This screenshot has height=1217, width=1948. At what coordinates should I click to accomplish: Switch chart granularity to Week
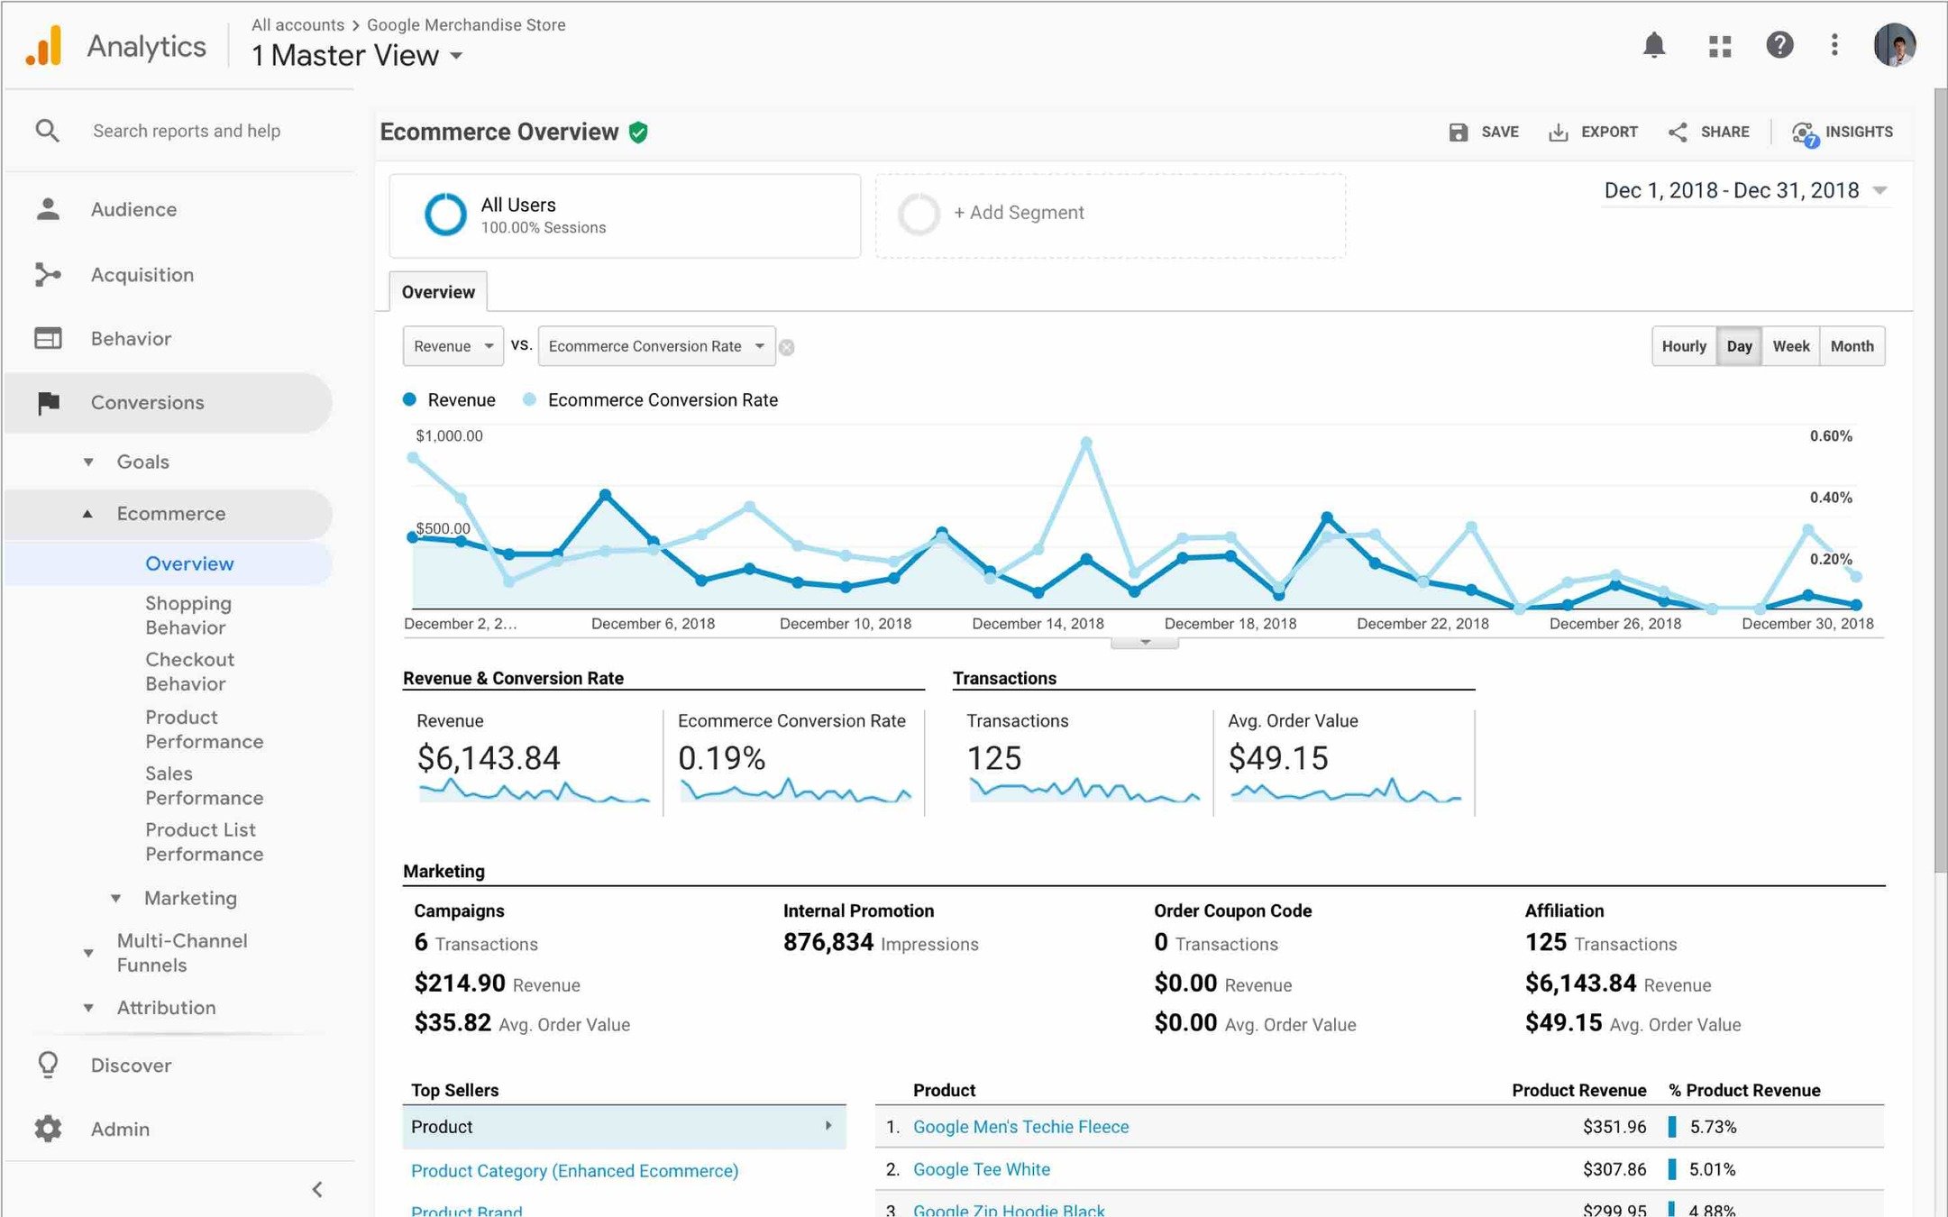click(x=1790, y=346)
